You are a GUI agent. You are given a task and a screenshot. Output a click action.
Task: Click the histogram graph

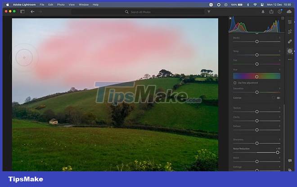pos(256,24)
